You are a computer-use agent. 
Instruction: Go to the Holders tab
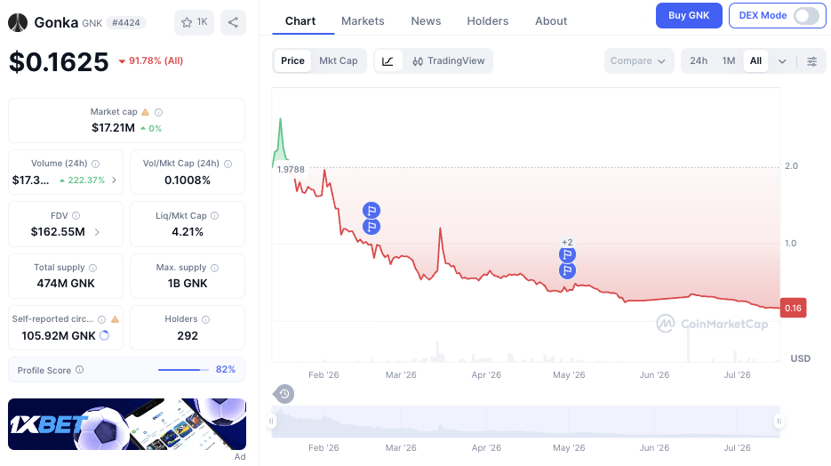(488, 21)
